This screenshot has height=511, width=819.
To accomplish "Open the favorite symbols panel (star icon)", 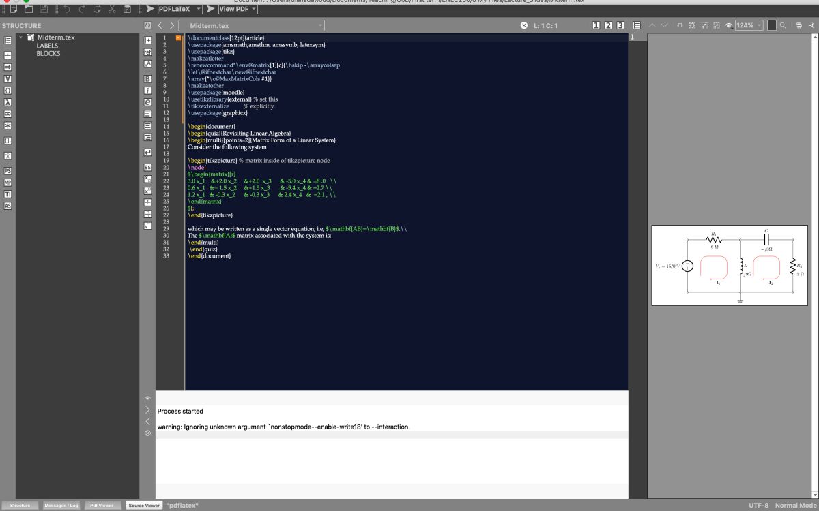I will (8, 126).
